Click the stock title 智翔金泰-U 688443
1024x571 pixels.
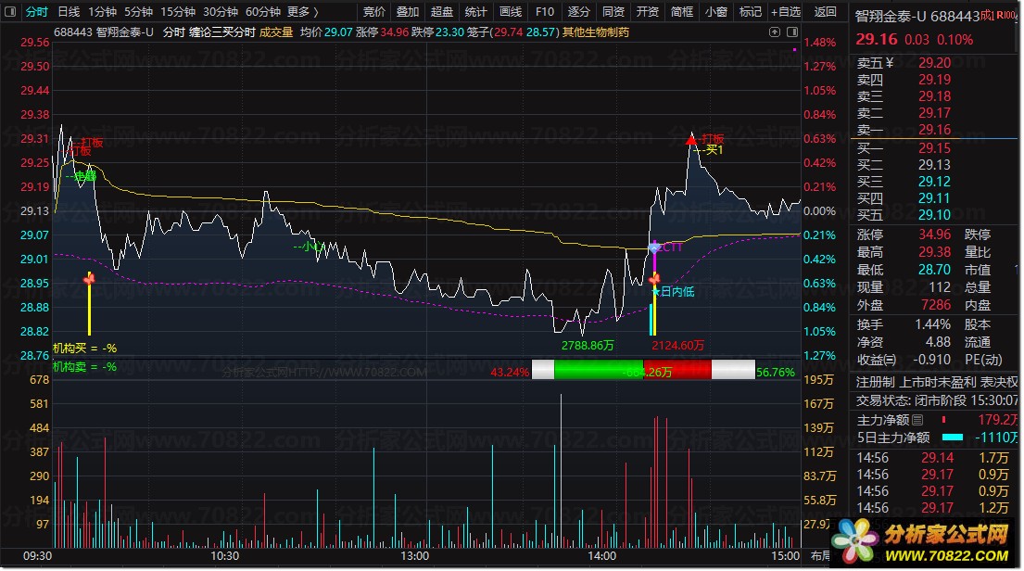[x=917, y=17]
